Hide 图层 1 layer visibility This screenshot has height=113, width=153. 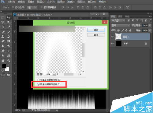112,37
